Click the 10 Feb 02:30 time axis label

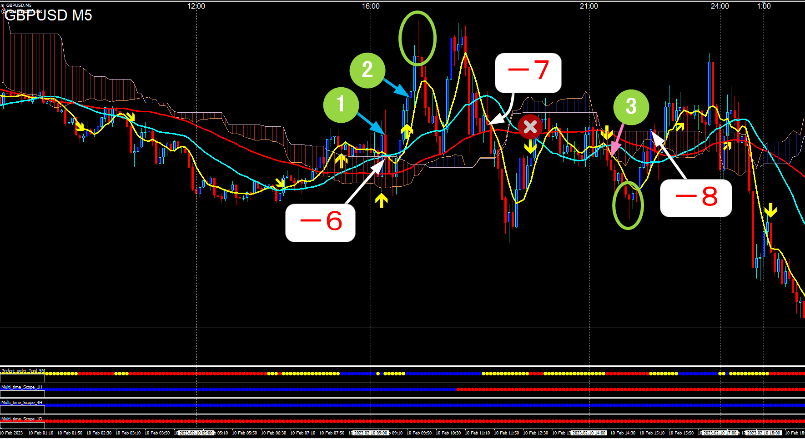click(99, 433)
